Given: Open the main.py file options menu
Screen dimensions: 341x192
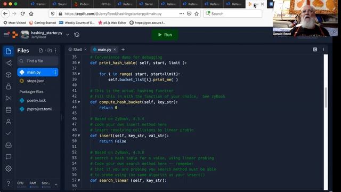Looking at the screenshot, I should coord(55,73).
